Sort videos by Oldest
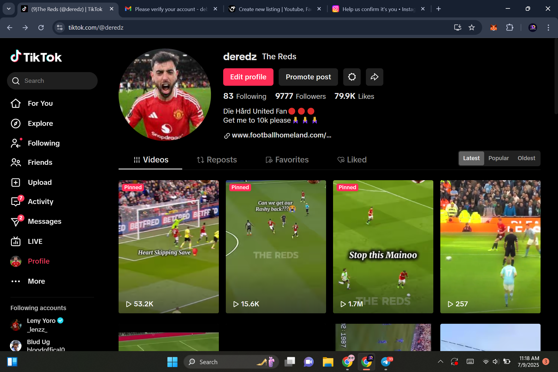The image size is (558, 372). (526, 158)
